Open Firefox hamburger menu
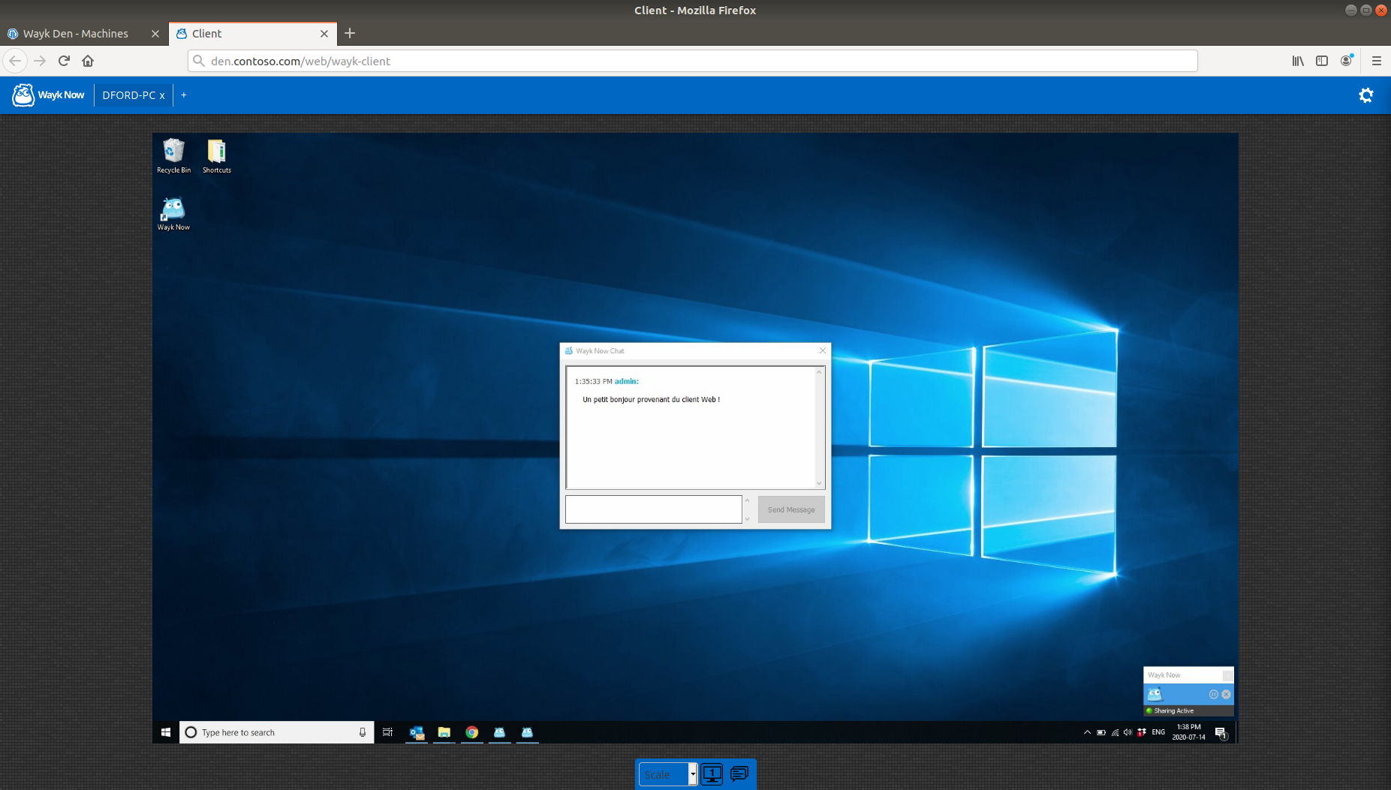The image size is (1391, 790). pyautogui.click(x=1376, y=61)
